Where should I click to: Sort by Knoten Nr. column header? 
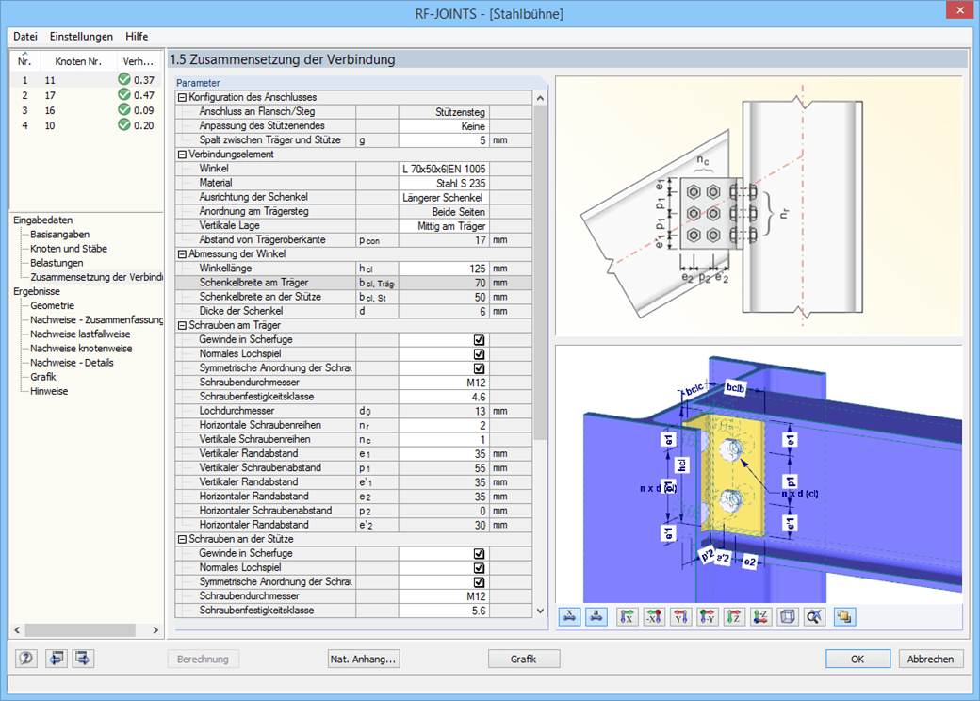[78, 61]
